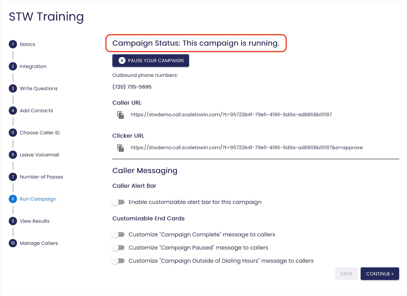Go to the Manage Callers step label

click(x=39, y=243)
